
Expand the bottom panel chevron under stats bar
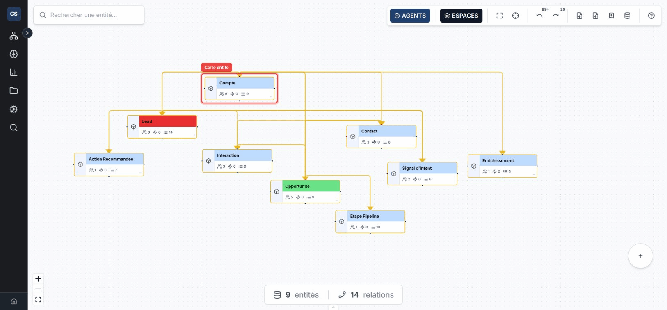click(333, 307)
